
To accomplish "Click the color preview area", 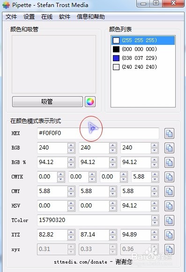I will (54, 64).
